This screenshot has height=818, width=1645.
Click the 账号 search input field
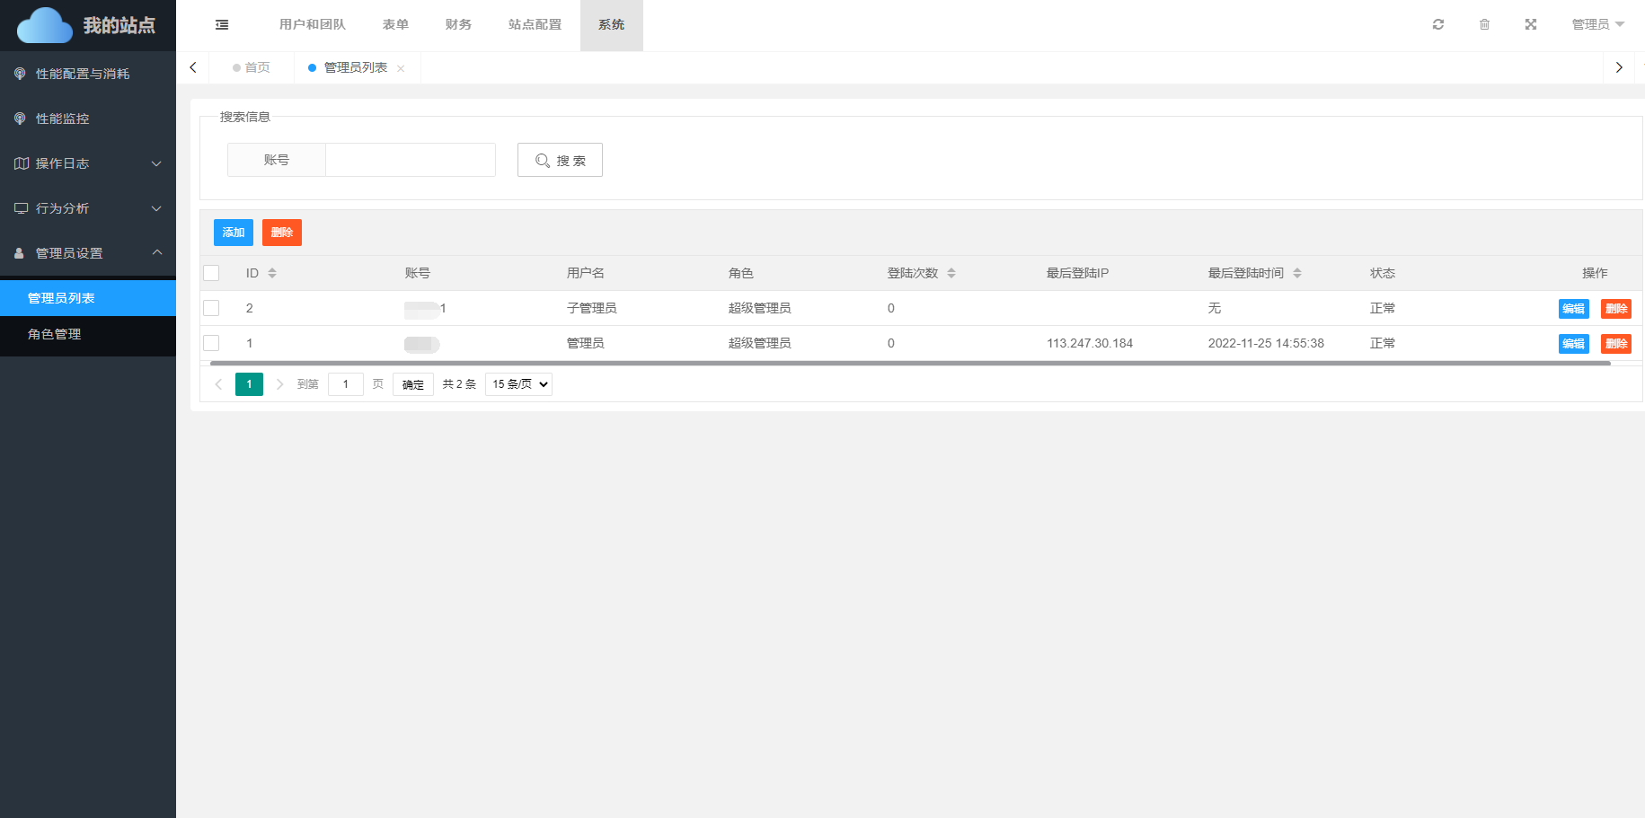(x=410, y=160)
